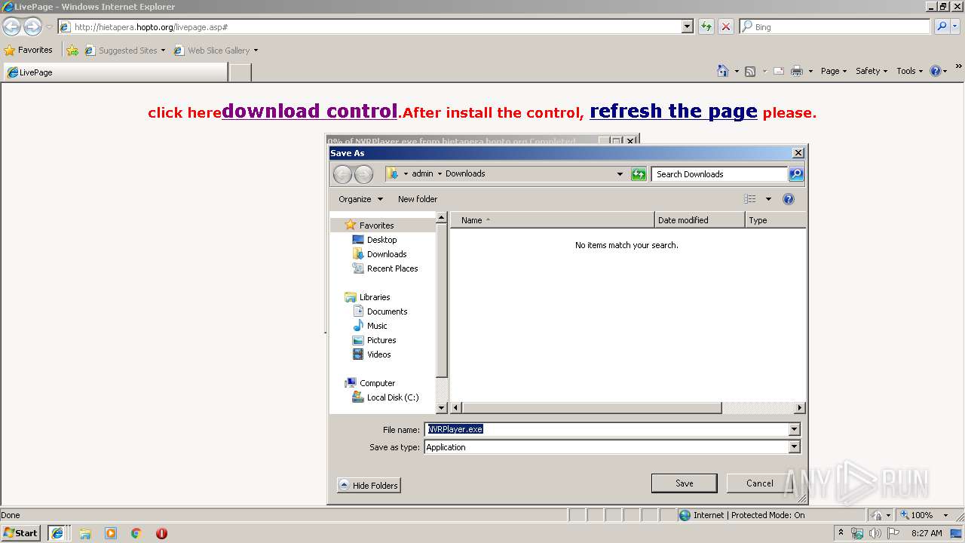Click the Save As dialog forward arrow
The image size is (965, 543).
(x=363, y=174)
